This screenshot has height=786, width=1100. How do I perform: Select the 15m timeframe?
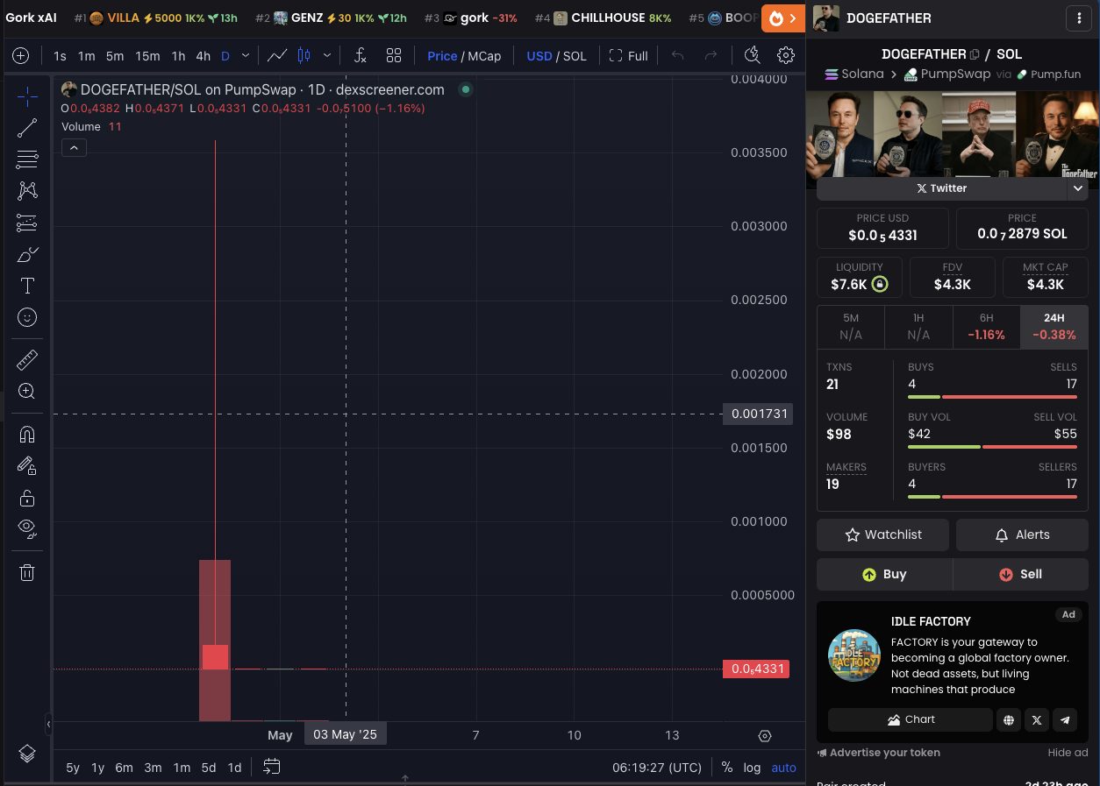[147, 56]
